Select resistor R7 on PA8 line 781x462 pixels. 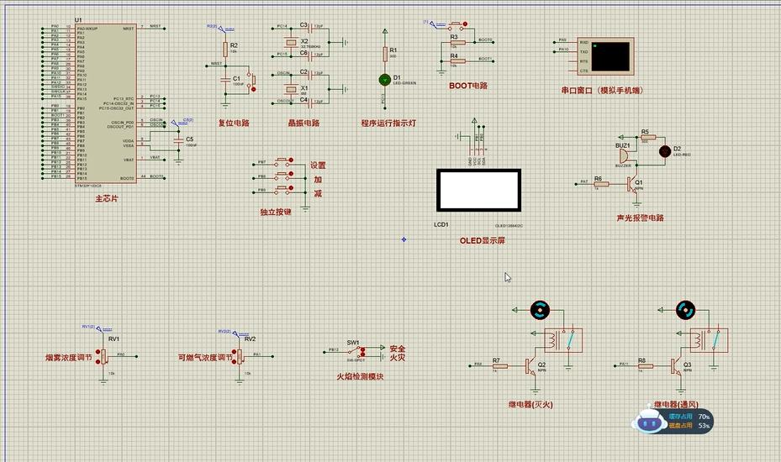[x=499, y=366]
